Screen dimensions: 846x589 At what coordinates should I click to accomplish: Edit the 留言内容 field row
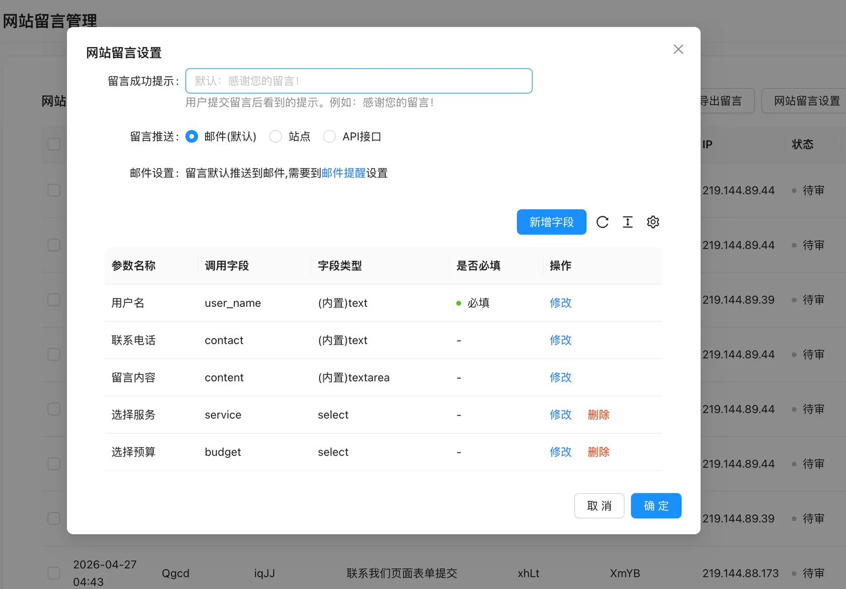point(560,377)
